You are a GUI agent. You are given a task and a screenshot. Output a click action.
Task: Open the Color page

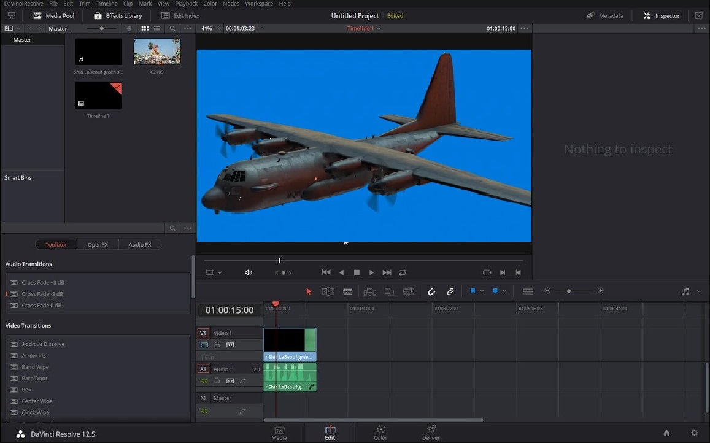380,433
